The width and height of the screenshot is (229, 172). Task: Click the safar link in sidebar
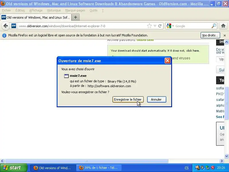click(x=220, y=99)
